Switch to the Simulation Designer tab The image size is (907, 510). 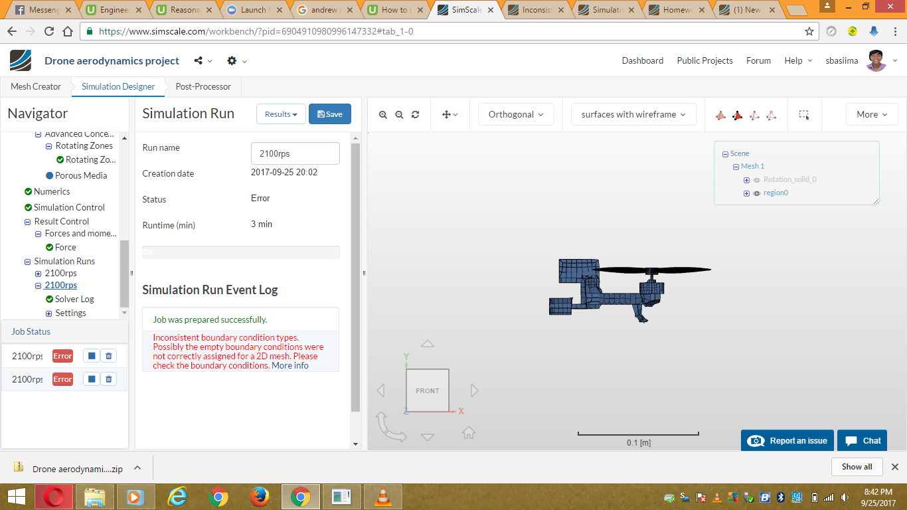coord(118,86)
